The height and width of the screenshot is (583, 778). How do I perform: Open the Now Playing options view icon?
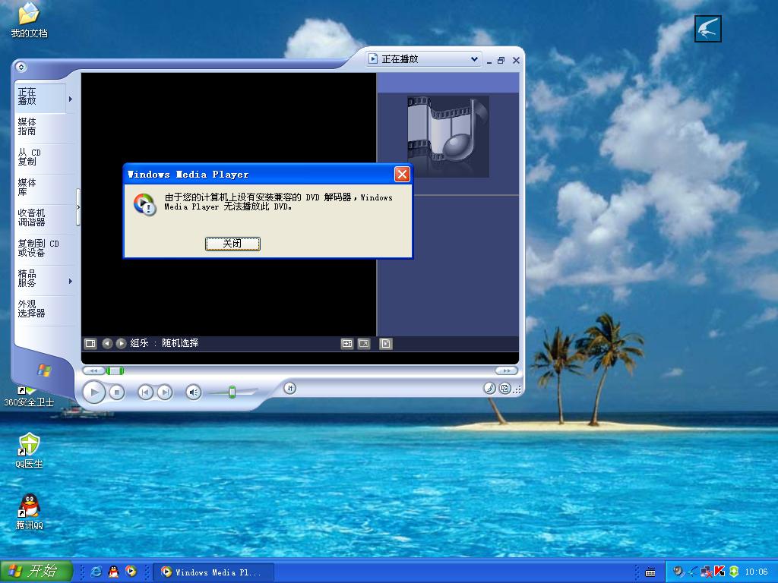coord(90,343)
